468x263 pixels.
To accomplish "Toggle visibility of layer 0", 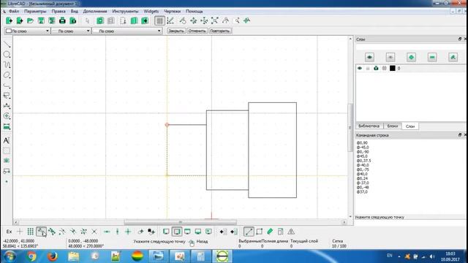I will tap(360, 68).
